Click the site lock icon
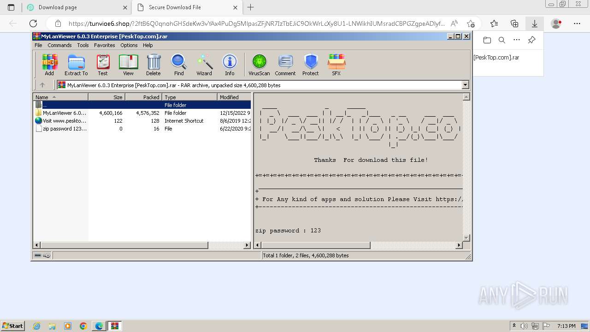The width and height of the screenshot is (590, 332). coord(58,24)
